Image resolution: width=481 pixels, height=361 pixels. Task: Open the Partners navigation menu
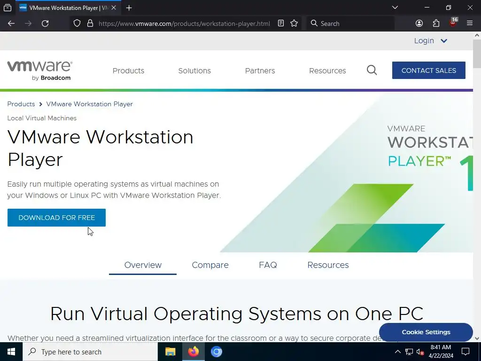click(x=260, y=71)
